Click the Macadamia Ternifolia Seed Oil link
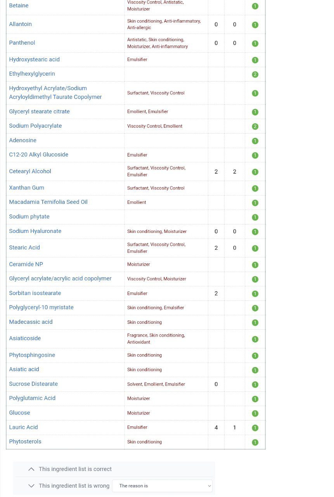The image size is (334, 497). tap(48, 202)
